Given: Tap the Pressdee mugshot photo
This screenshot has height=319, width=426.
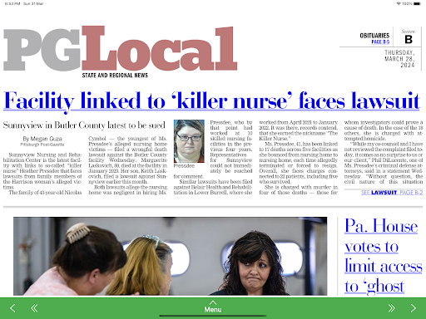Looking at the screenshot, I should click(x=189, y=141).
